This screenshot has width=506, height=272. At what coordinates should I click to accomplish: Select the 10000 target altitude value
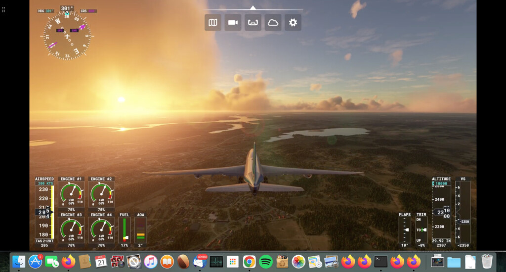coord(441,183)
